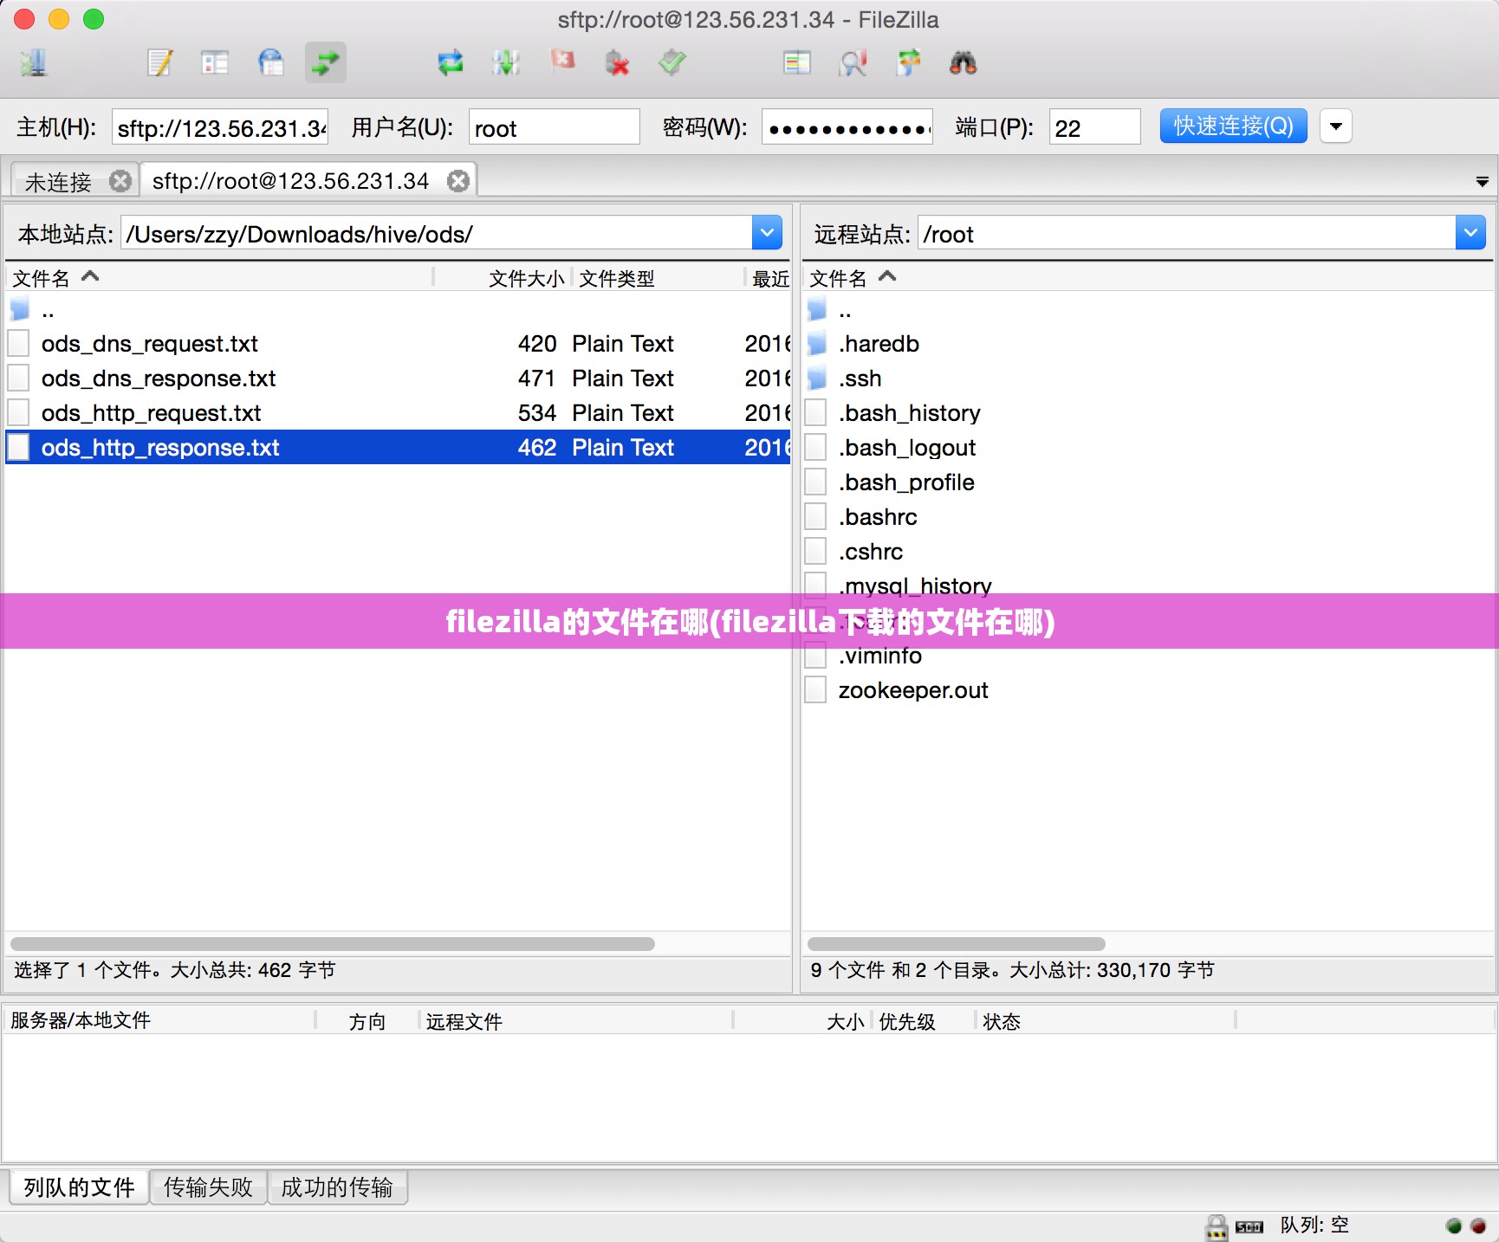Focus the 密码(W) password field
The width and height of the screenshot is (1499, 1242).
847,126
